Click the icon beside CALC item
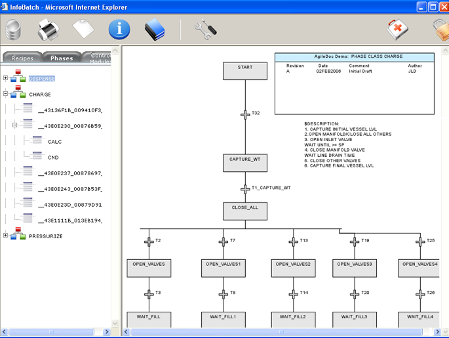449x338 pixels. [37, 140]
